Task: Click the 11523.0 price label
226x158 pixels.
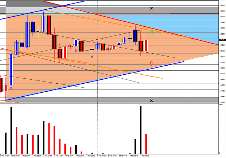Action: [222, 62]
